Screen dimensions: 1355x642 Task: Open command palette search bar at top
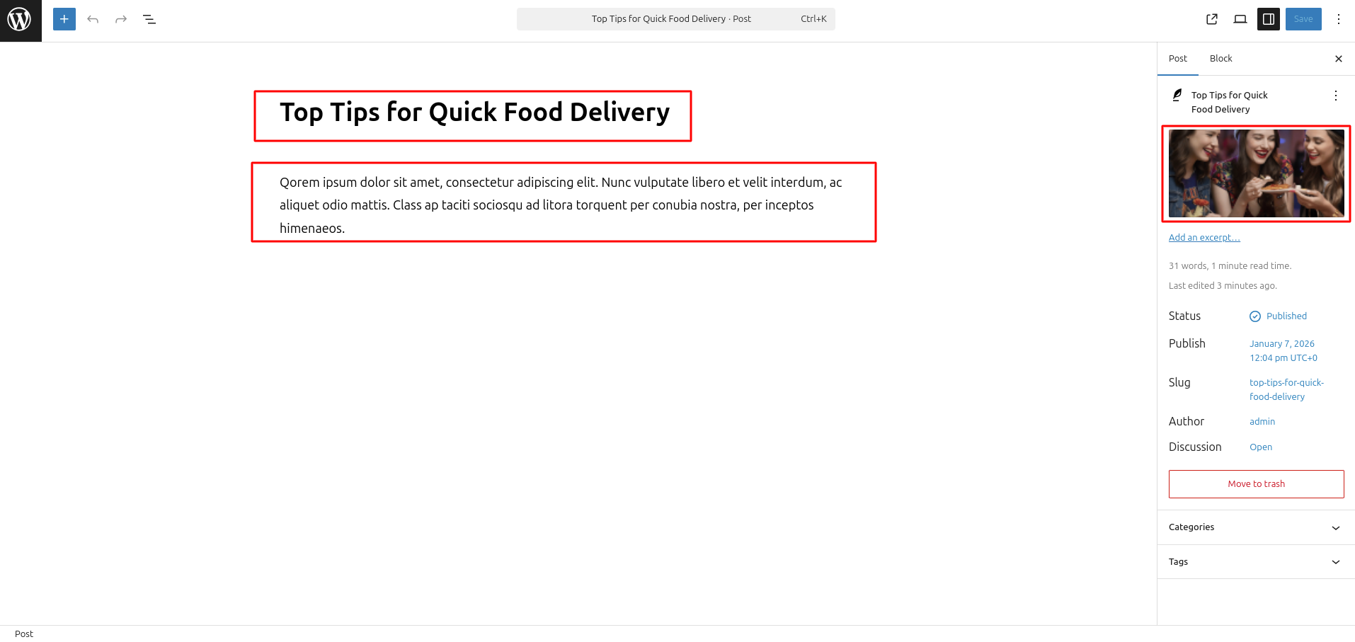click(675, 19)
